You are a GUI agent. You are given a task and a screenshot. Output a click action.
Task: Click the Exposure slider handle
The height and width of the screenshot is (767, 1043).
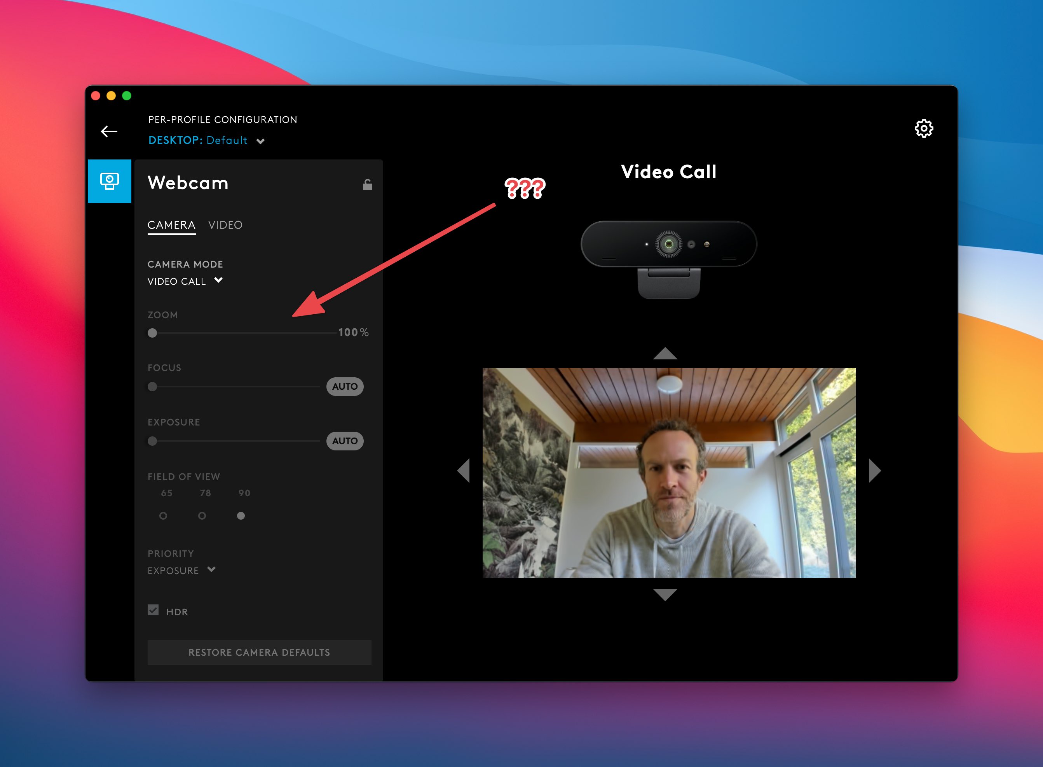click(152, 441)
